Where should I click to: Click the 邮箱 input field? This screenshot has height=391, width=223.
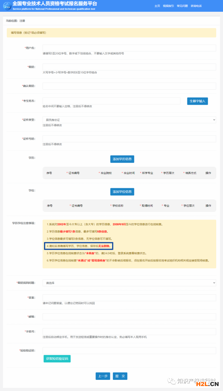tap(129, 317)
